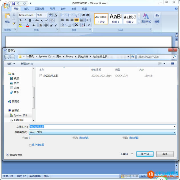
Task: Click the Office button orb
Action: [6, 5]
